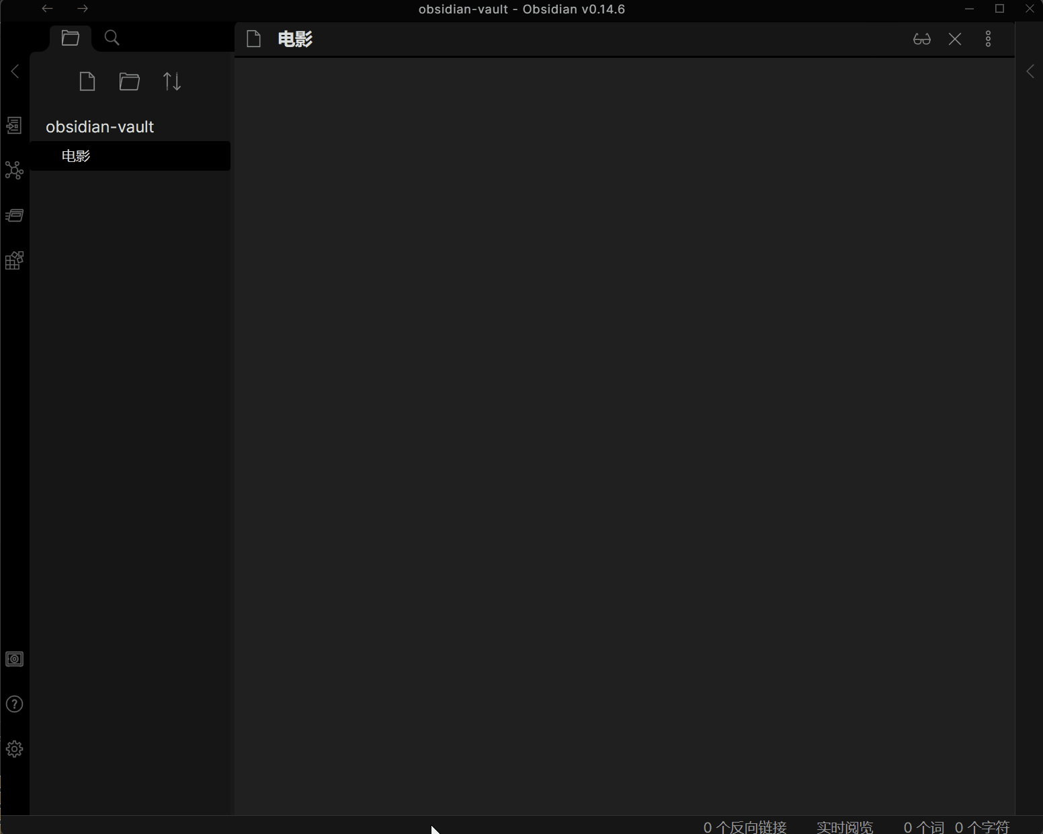Screen dimensions: 1043x834
Task: Select the 电影 note in file list
Action: pyautogui.click(x=76, y=156)
